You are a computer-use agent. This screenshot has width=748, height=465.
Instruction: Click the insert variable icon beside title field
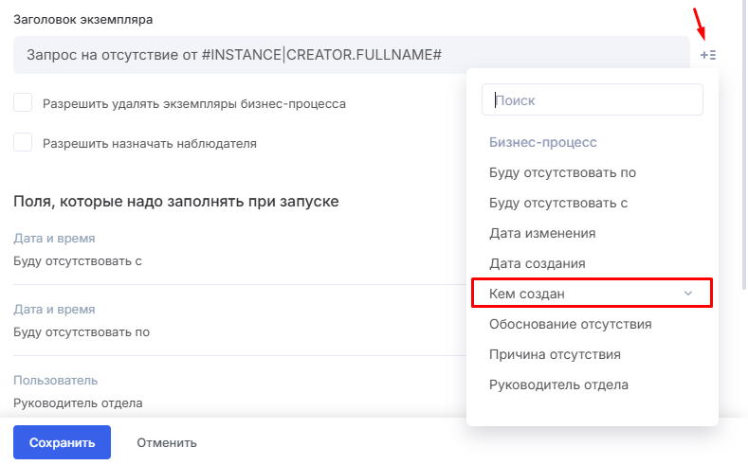tap(707, 55)
